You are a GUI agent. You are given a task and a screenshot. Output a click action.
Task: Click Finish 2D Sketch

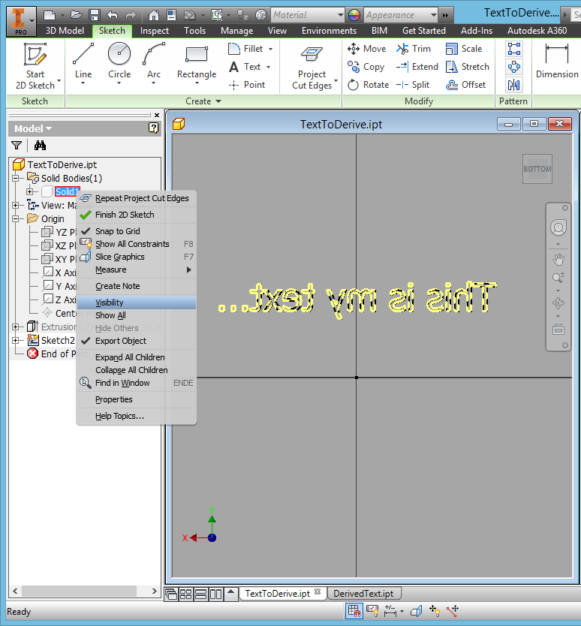click(x=136, y=215)
